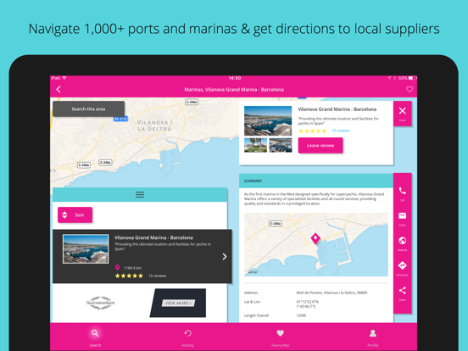View the palm tree thumbnail photo
This screenshot has height=351, width=468.
255,145
